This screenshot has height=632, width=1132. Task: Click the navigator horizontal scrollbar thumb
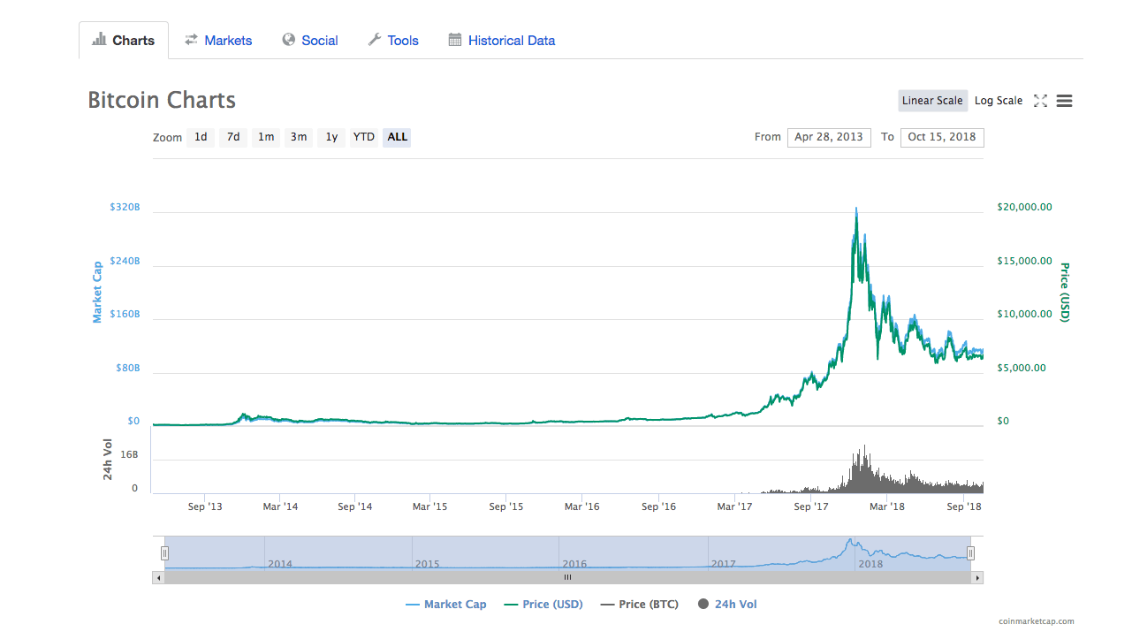[567, 577]
